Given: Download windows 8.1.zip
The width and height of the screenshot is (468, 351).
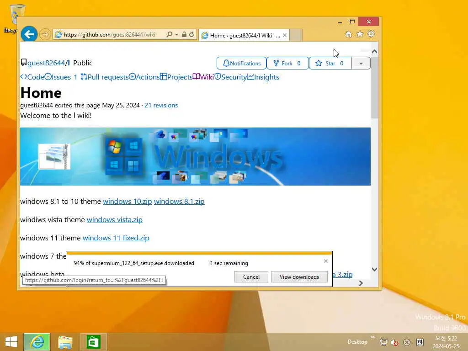Looking at the screenshot, I should click(x=179, y=202).
